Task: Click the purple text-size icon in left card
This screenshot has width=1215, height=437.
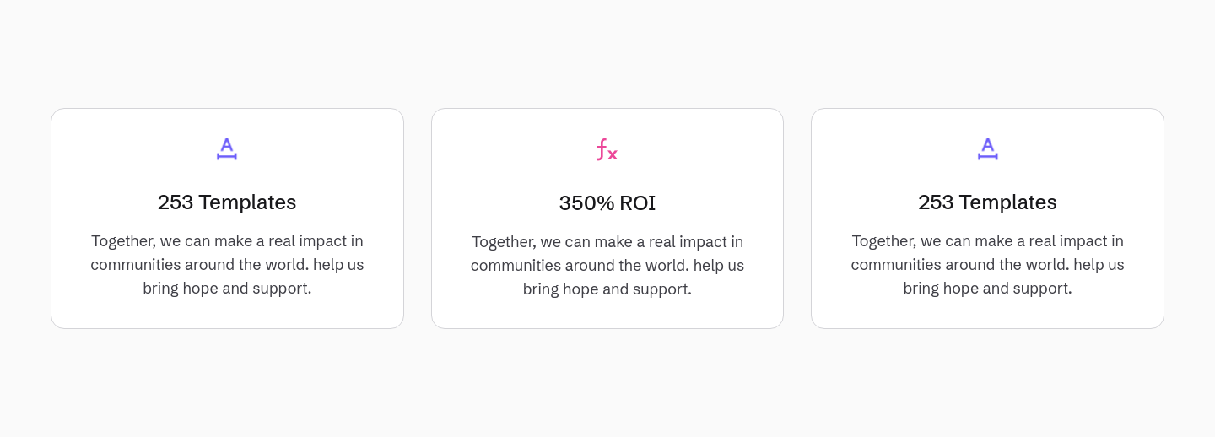Action: coord(227,149)
